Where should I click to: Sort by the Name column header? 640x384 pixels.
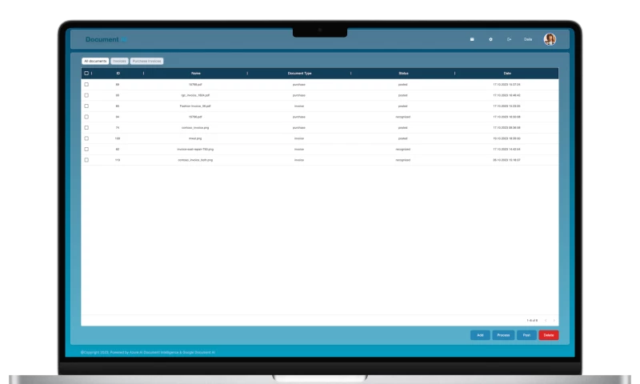pos(195,74)
